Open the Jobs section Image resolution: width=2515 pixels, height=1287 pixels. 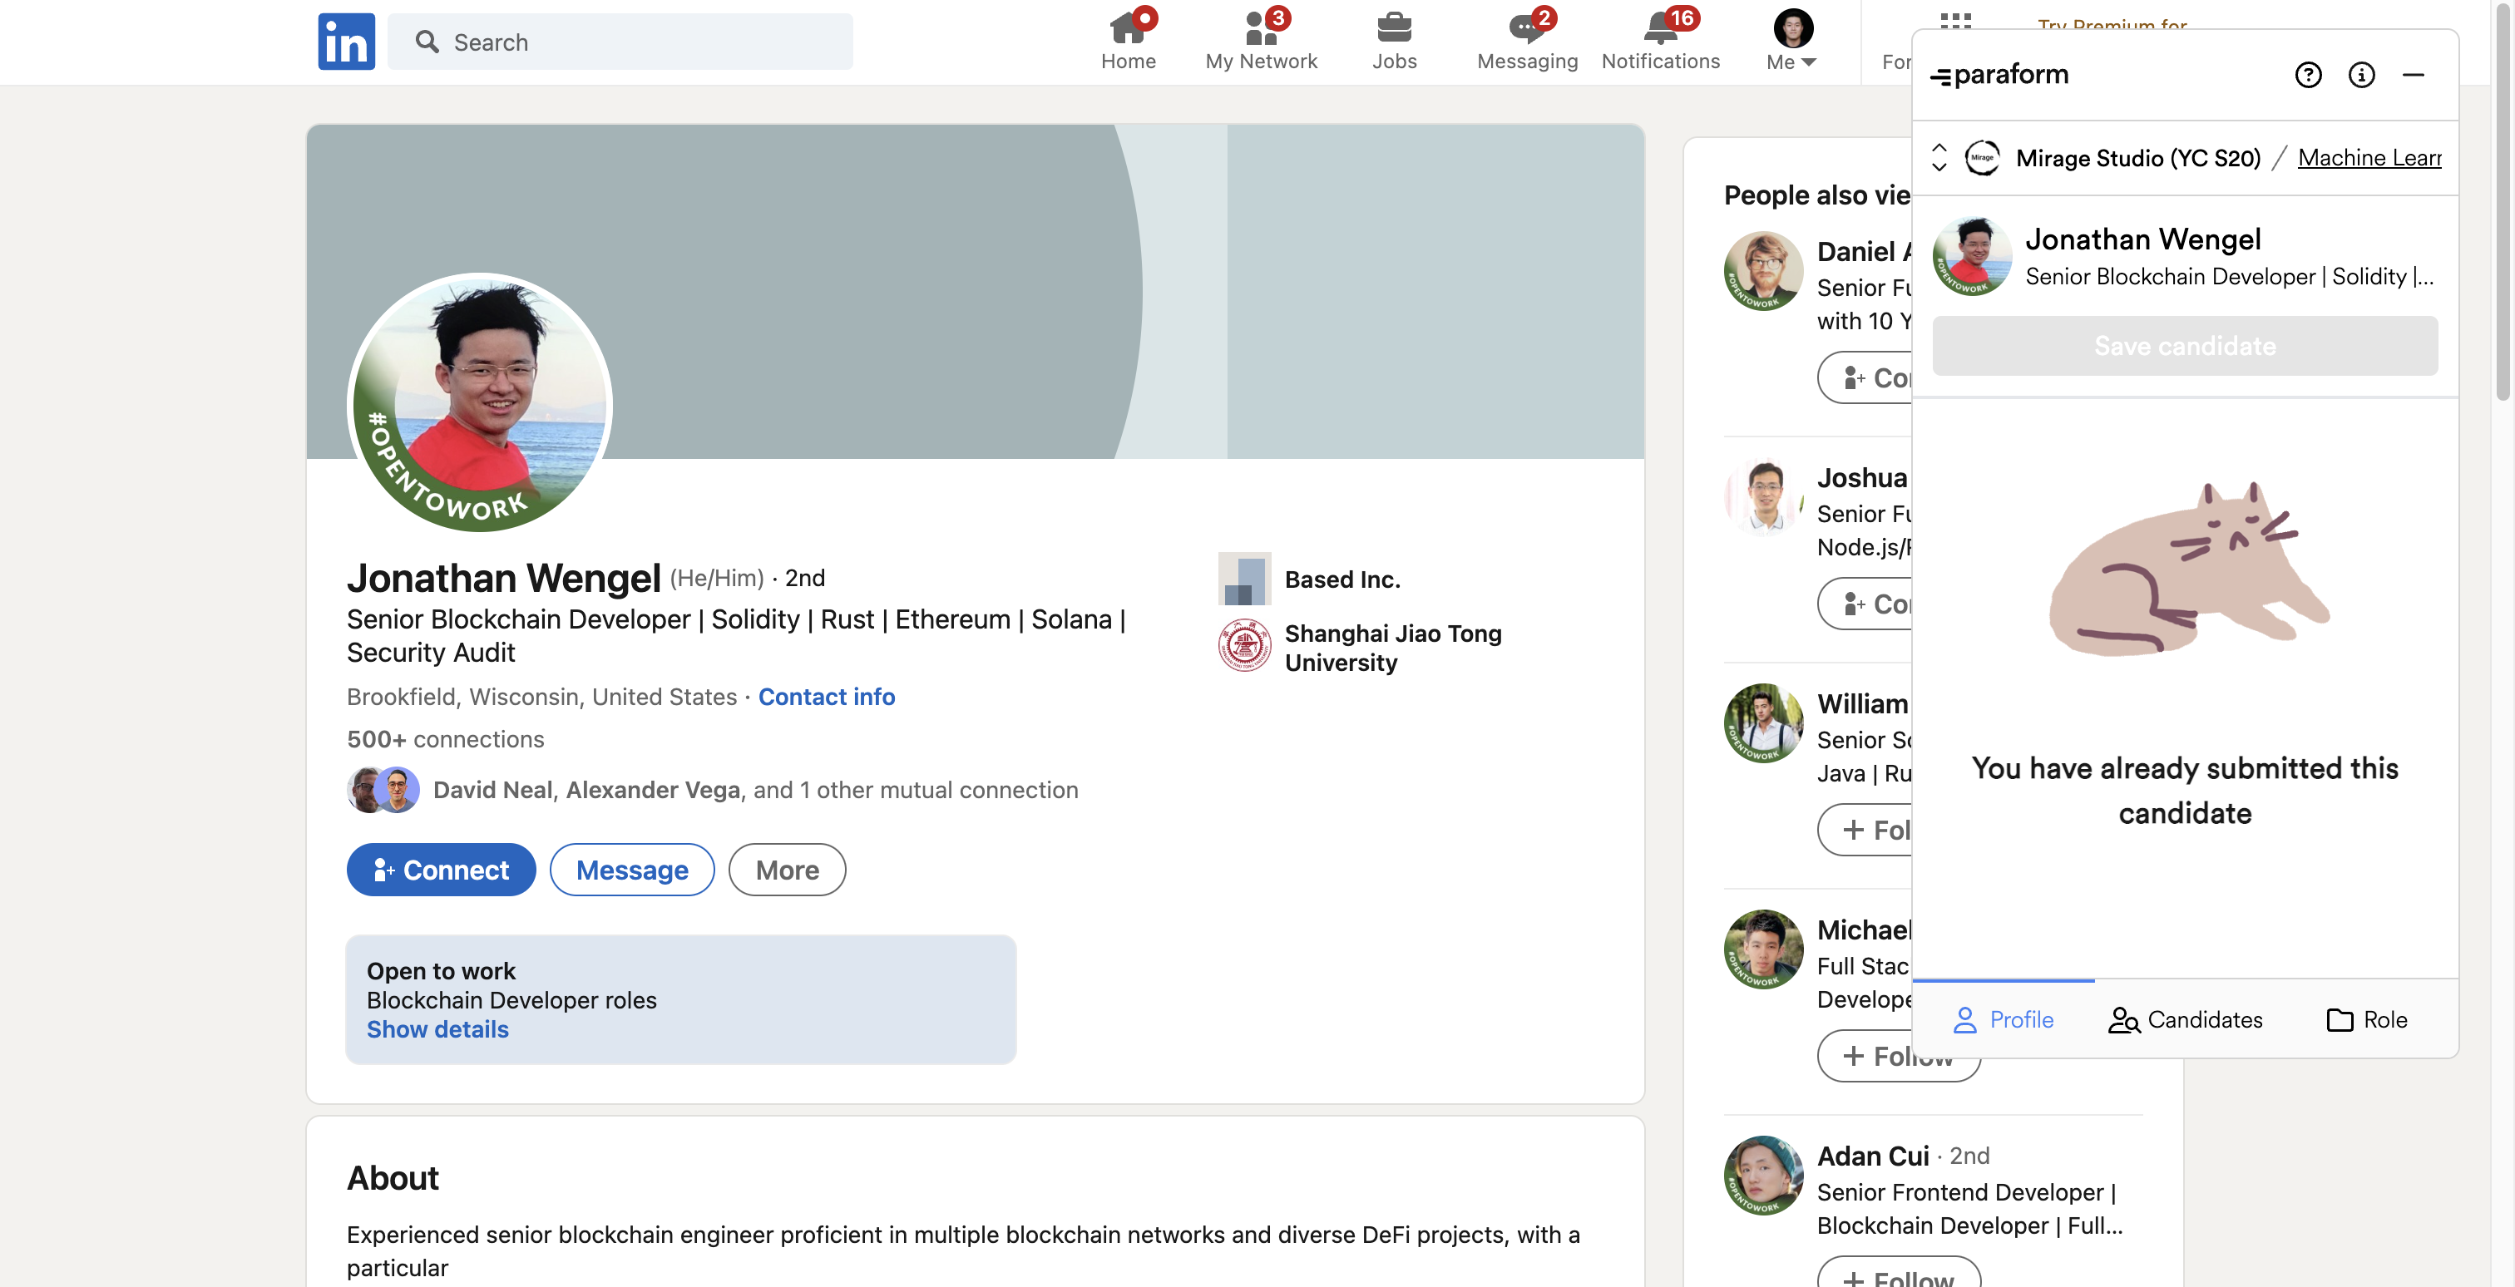pyautogui.click(x=1394, y=39)
